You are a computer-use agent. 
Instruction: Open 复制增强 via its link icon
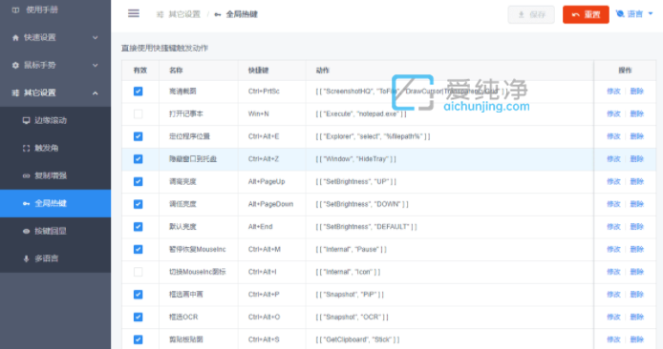(26, 175)
